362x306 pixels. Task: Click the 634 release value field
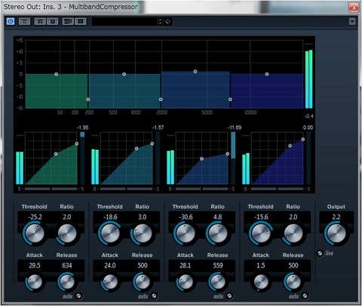(x=67, y=265)
